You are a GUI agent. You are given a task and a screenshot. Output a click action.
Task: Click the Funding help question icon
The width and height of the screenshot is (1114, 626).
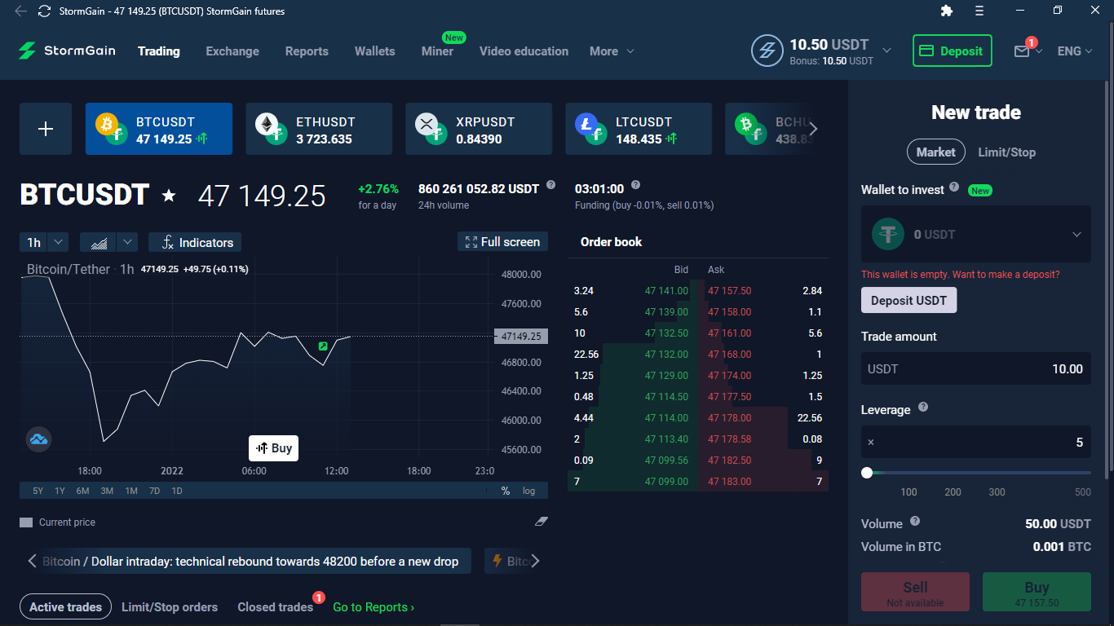(x=636, y=185)
